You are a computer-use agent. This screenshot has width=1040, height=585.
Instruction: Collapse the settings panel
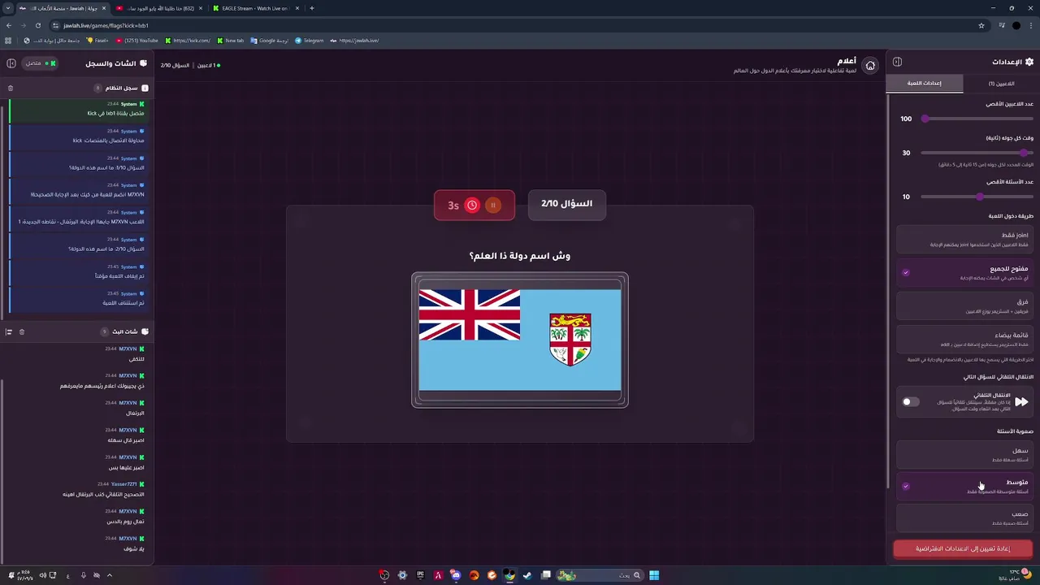897,62
